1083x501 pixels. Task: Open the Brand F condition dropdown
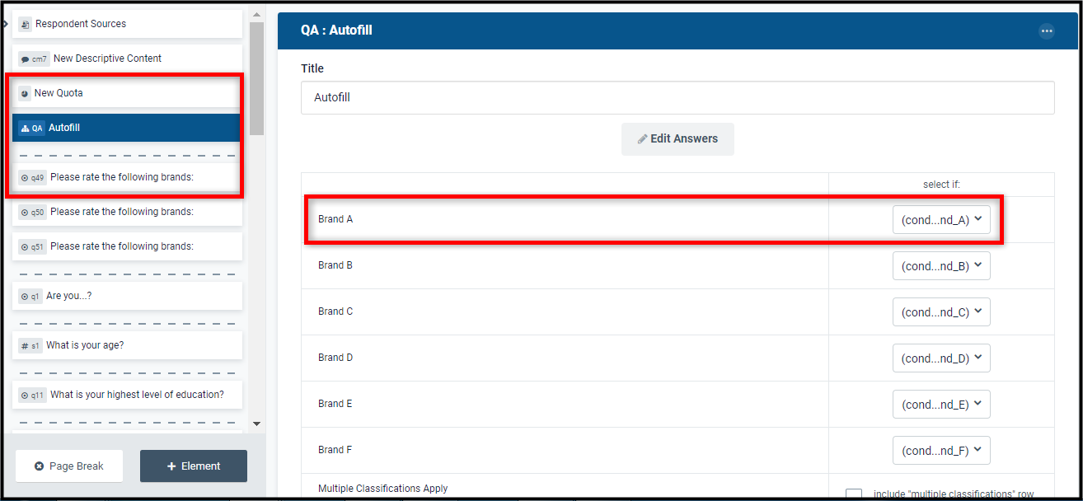tap(941, 451)
